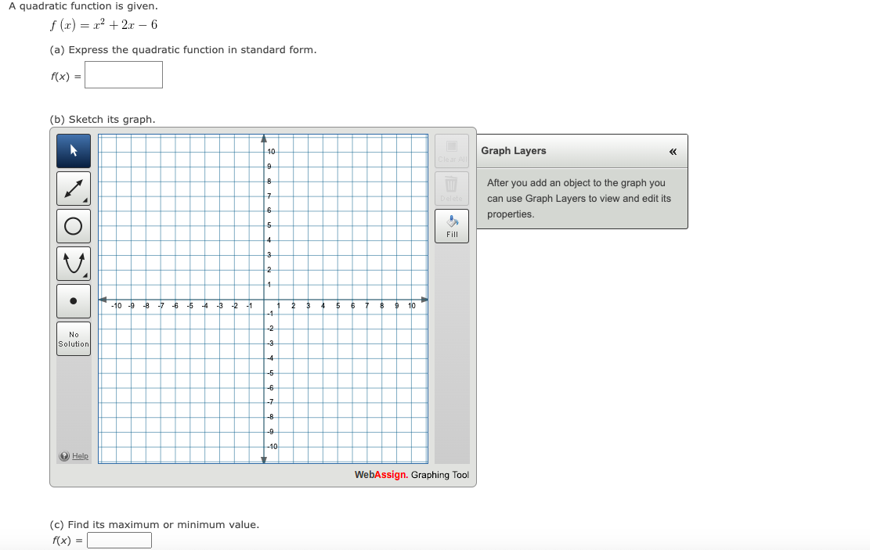Click the y-axis label -6

point(270,387)
